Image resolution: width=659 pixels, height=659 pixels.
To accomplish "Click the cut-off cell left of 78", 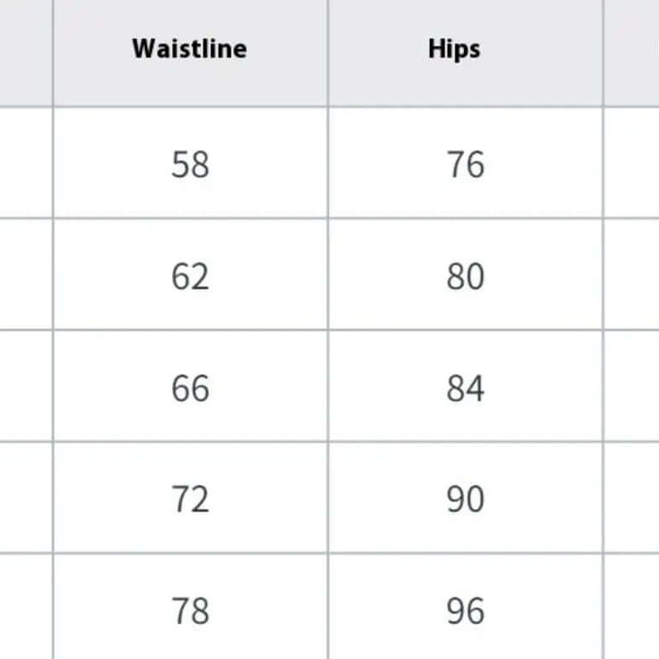I will coord(26,607).
